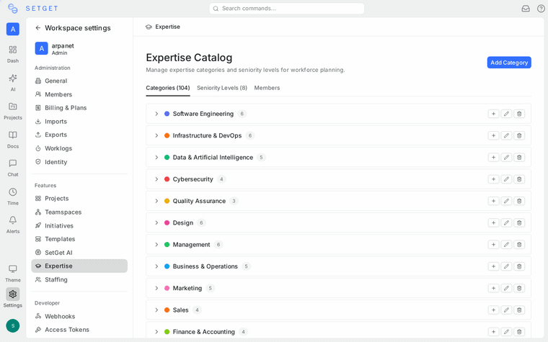Expand Data & Artificial Intelligence category

156,158
